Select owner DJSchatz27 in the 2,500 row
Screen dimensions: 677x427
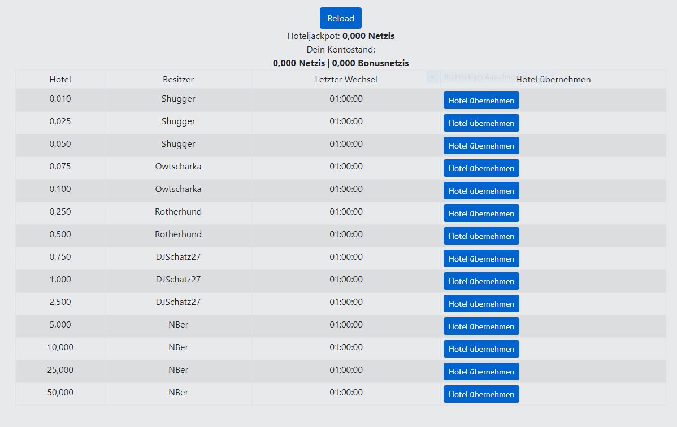pyautogui.click(x=179, y=302)
